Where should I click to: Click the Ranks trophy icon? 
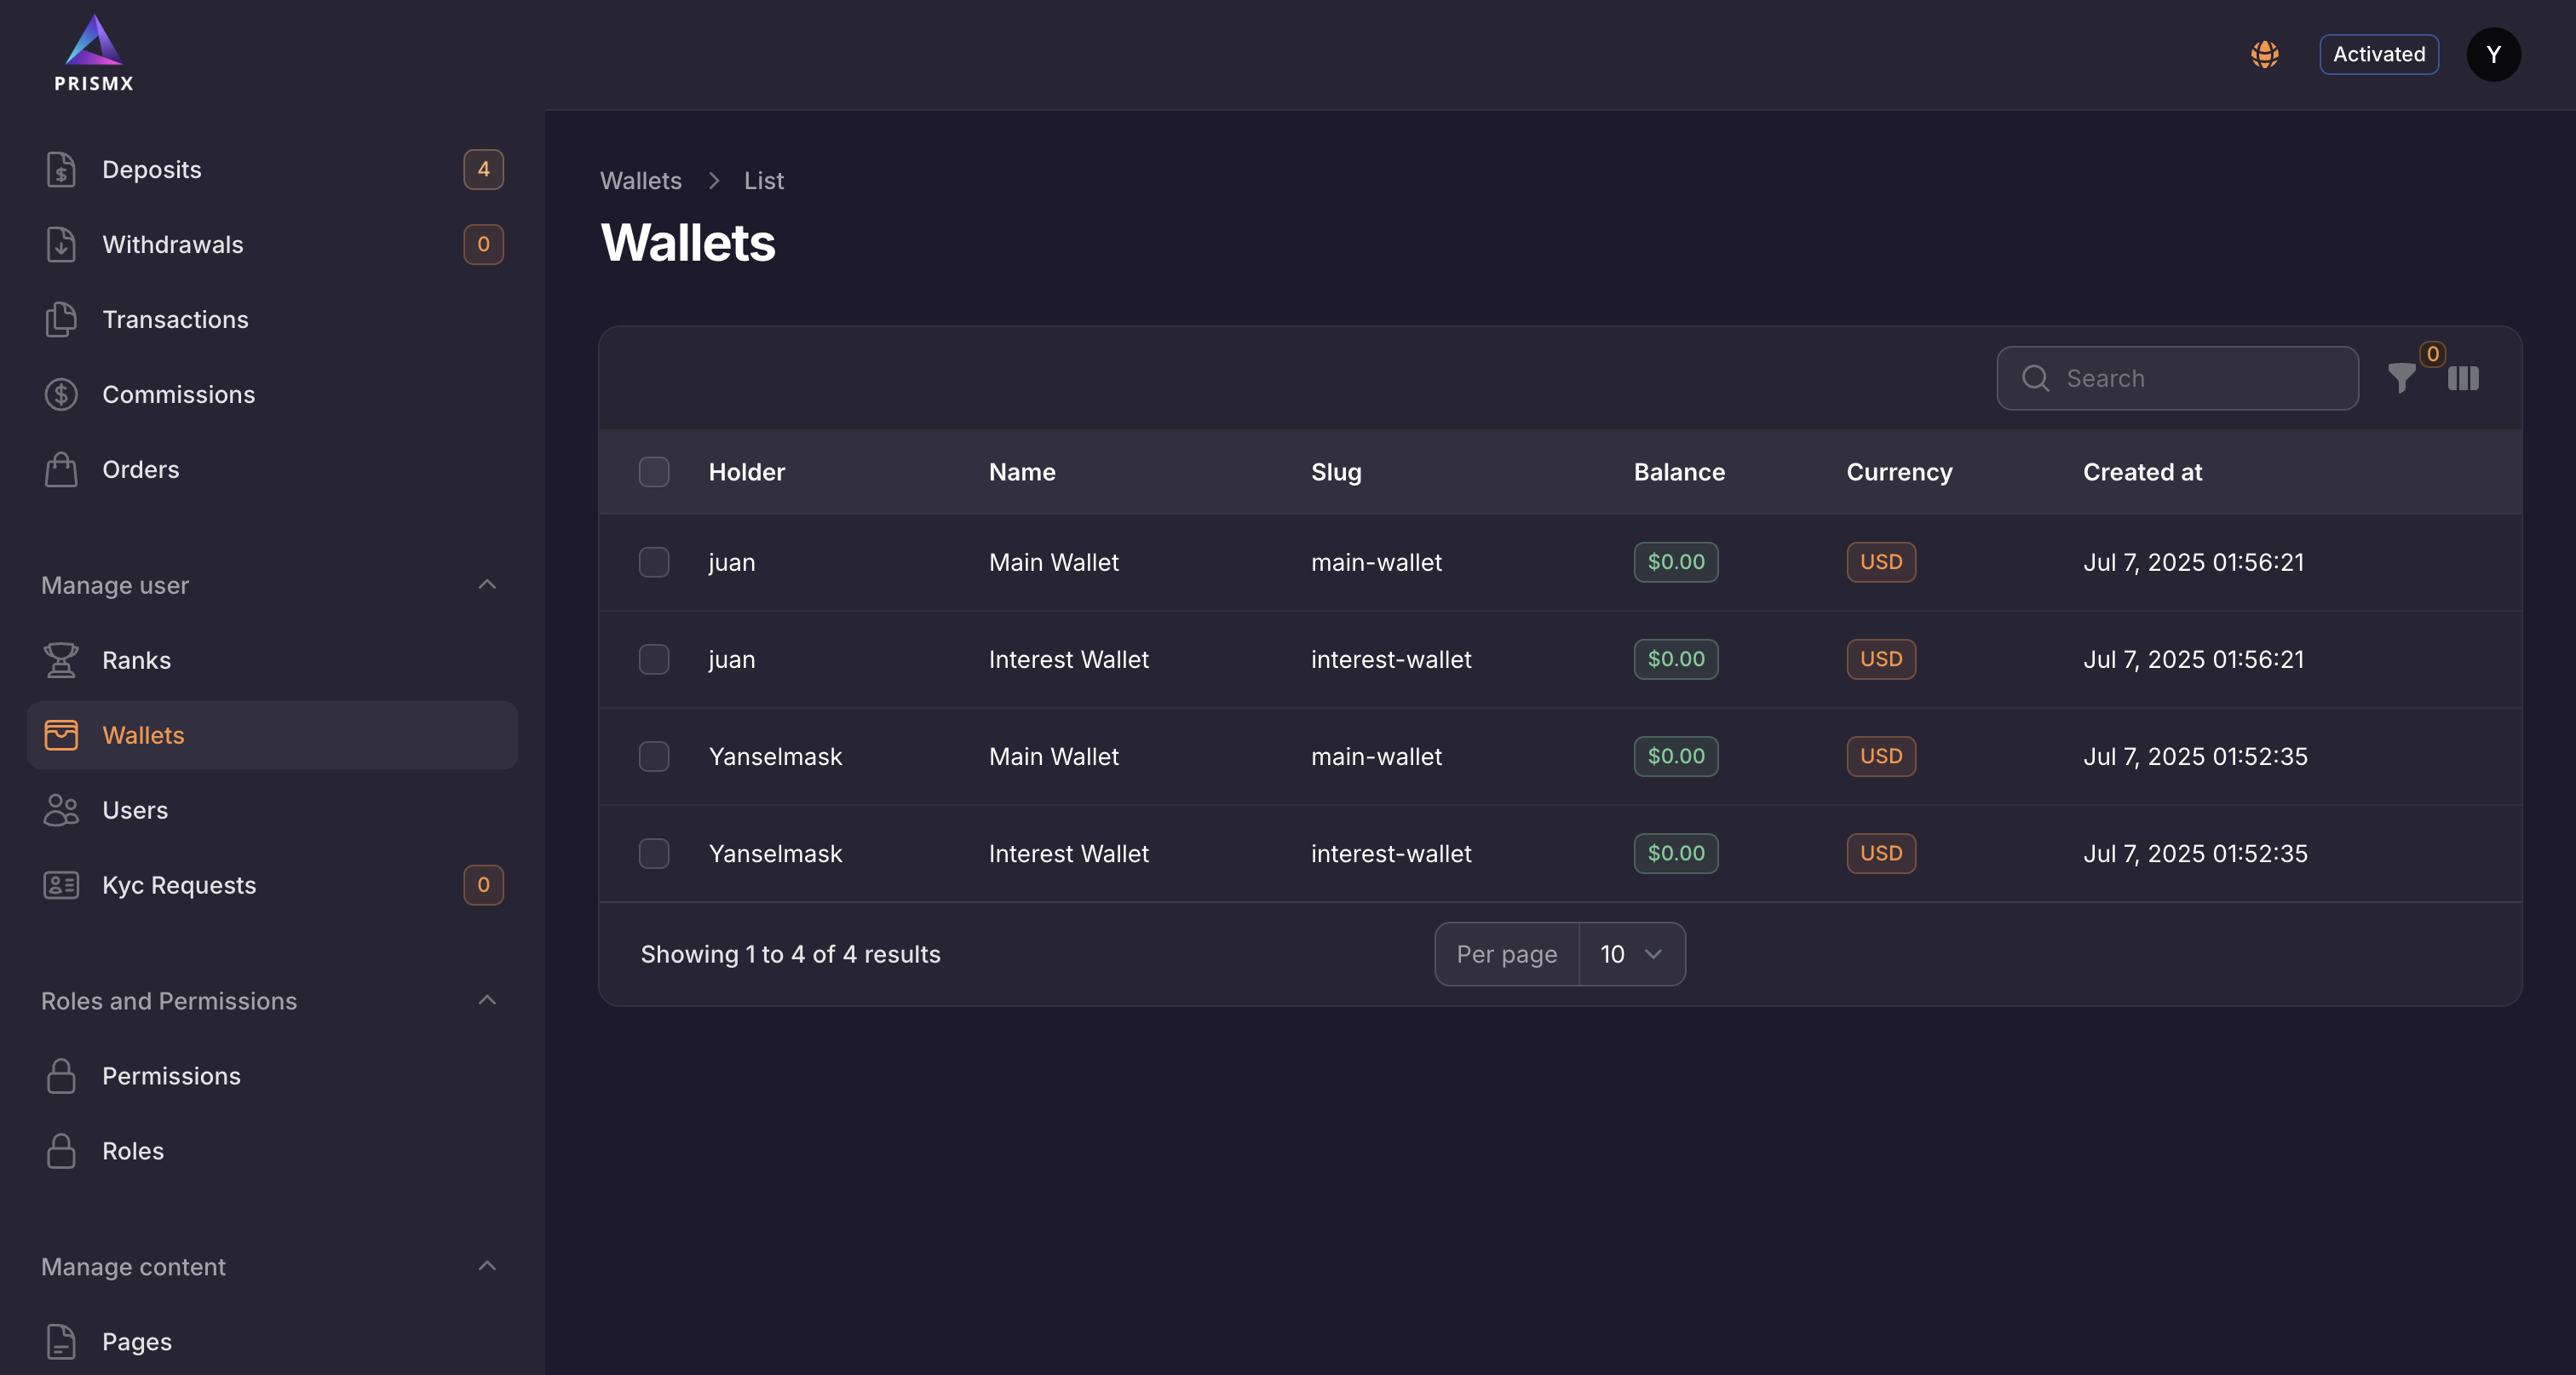coord(61,660)
